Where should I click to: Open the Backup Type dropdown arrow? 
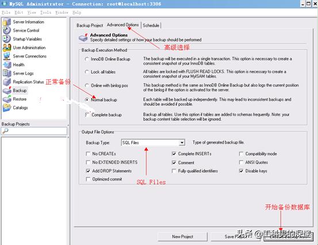(x=182, y=143)
